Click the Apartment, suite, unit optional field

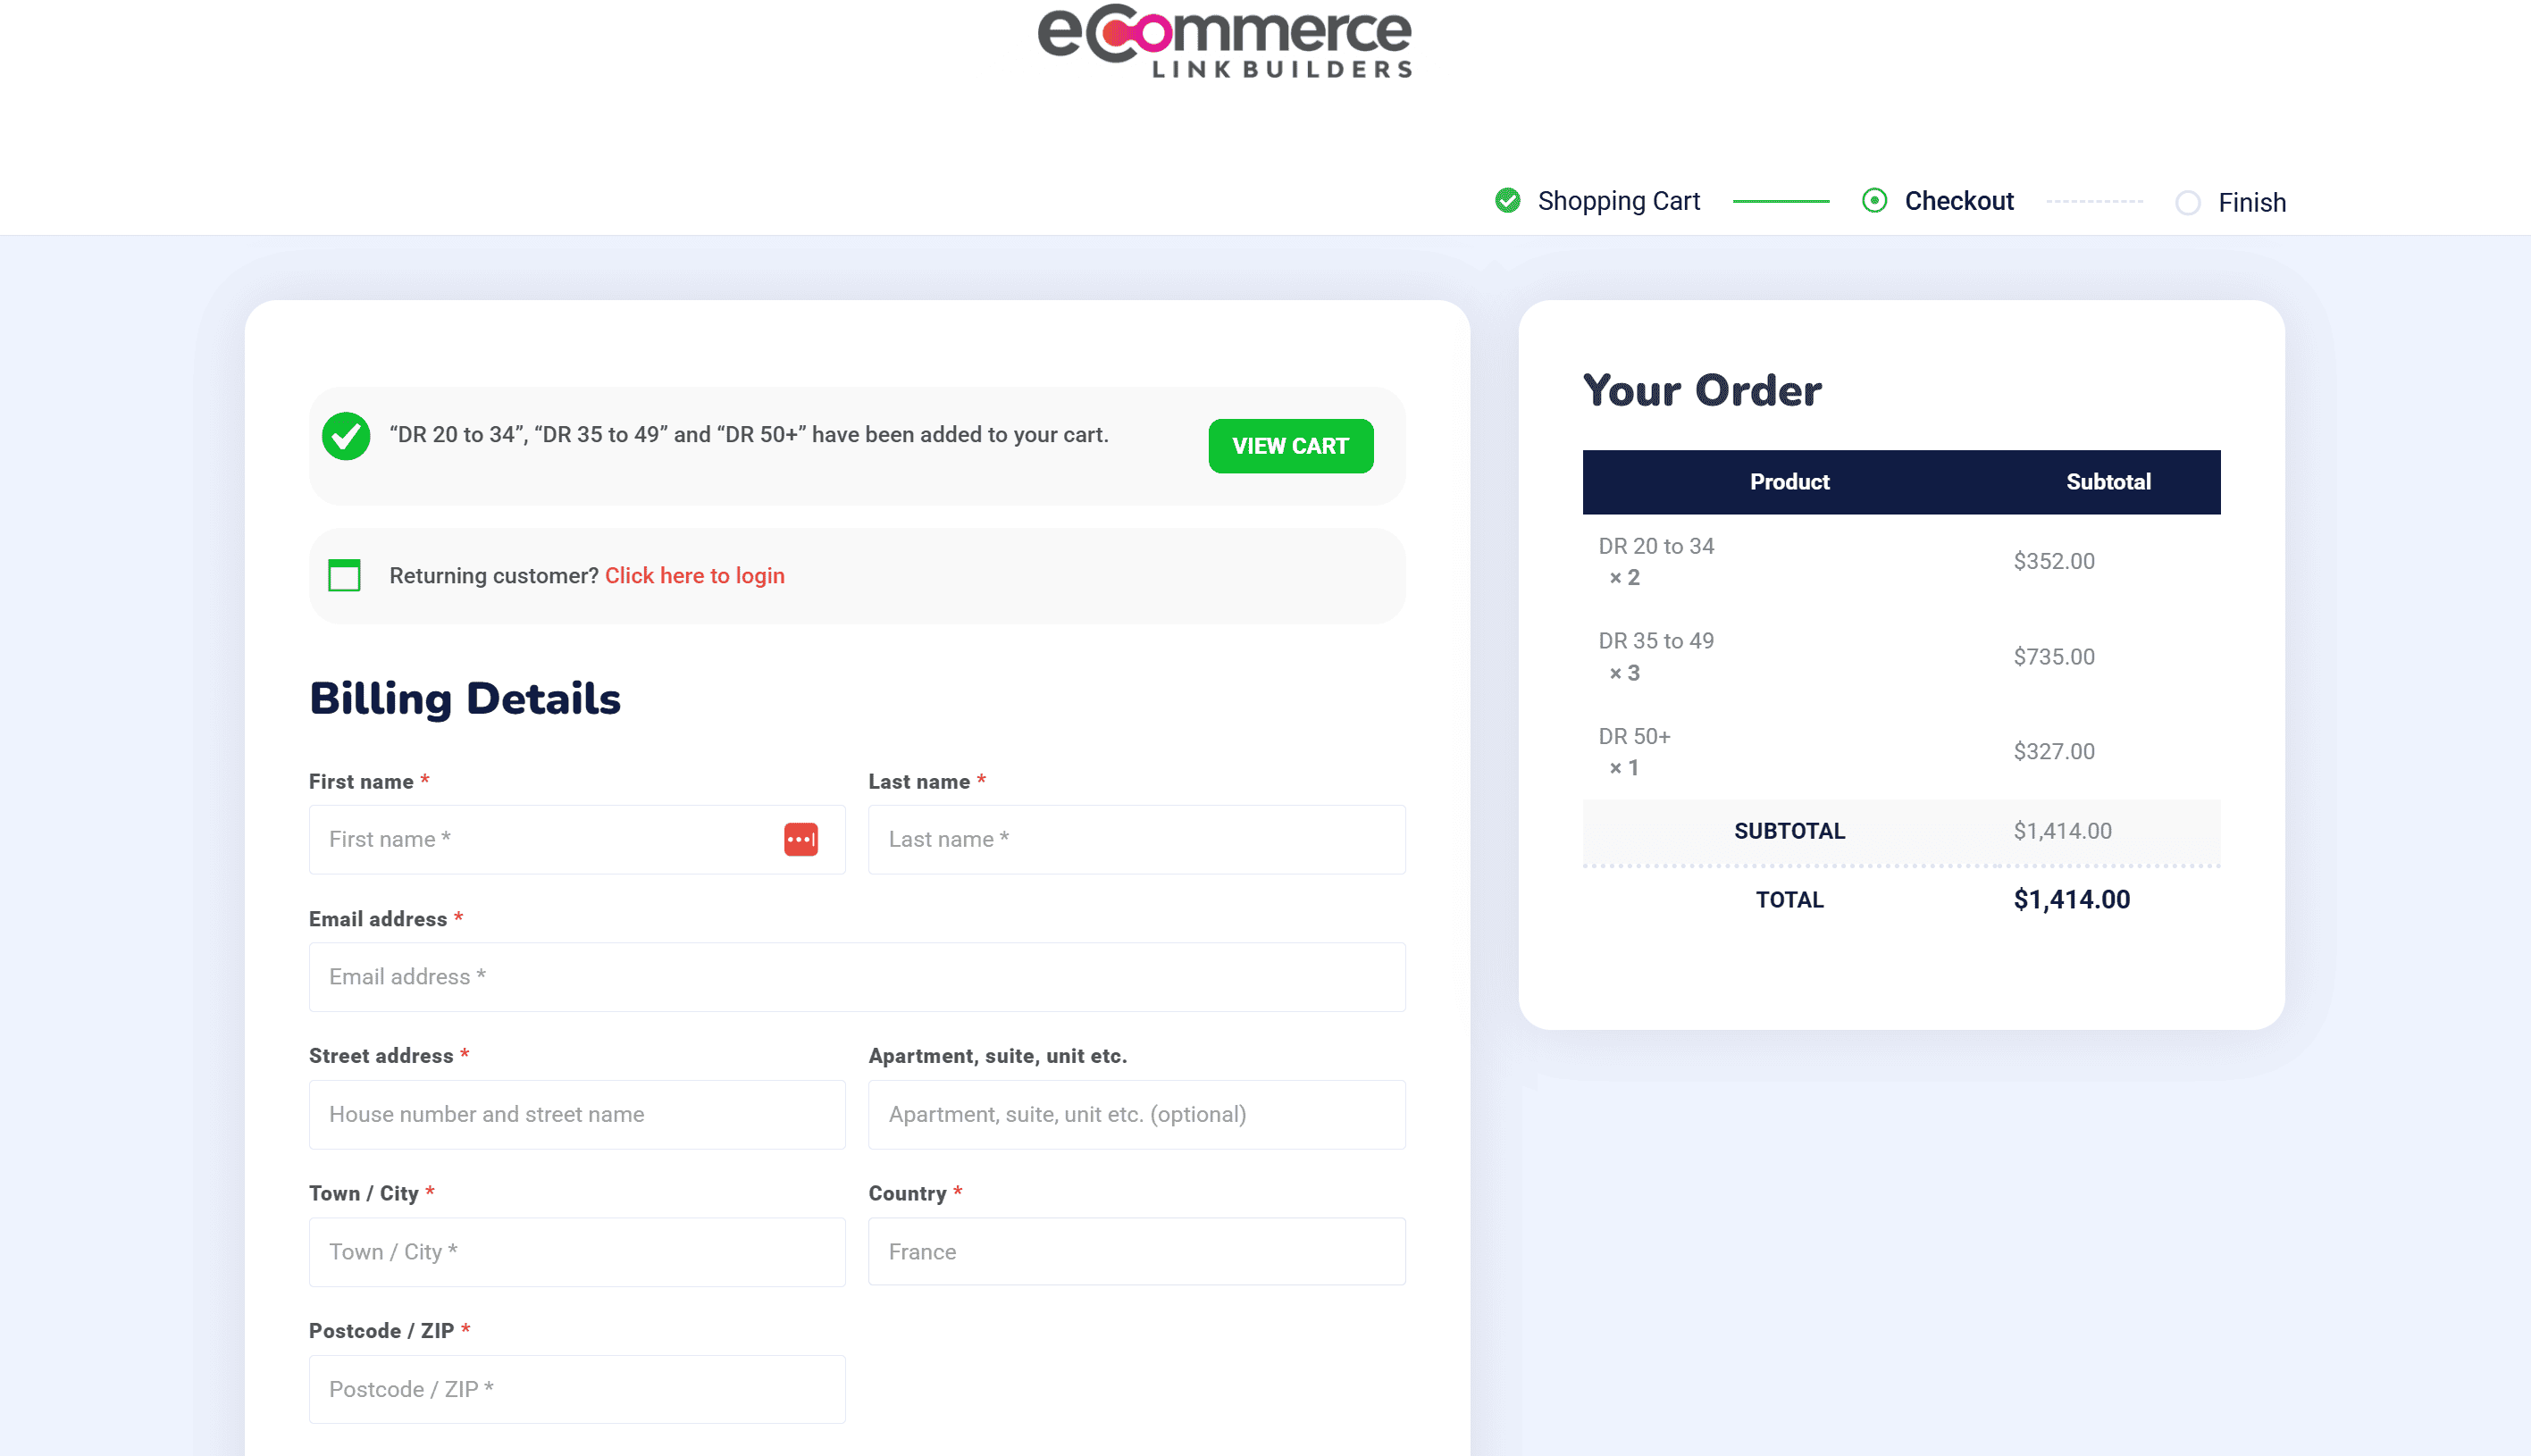pyautogui.click(x=1136, y=1114)
